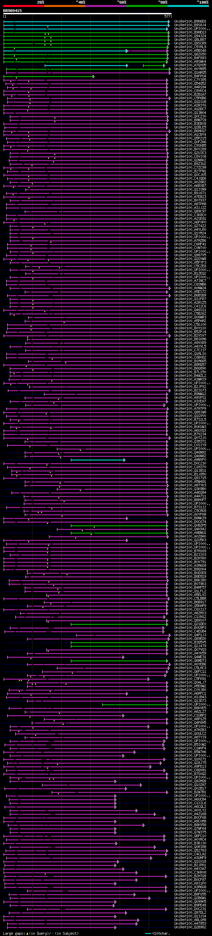The image size is (212, 936).
Task: Click the green ~80% identity legend segment
Action: click(x=147, y=6)
